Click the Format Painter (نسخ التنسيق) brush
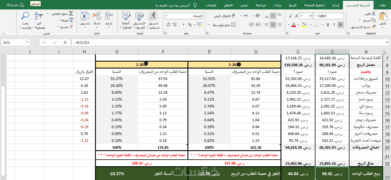This screenshot has width=391, height=180. [374, 27]
